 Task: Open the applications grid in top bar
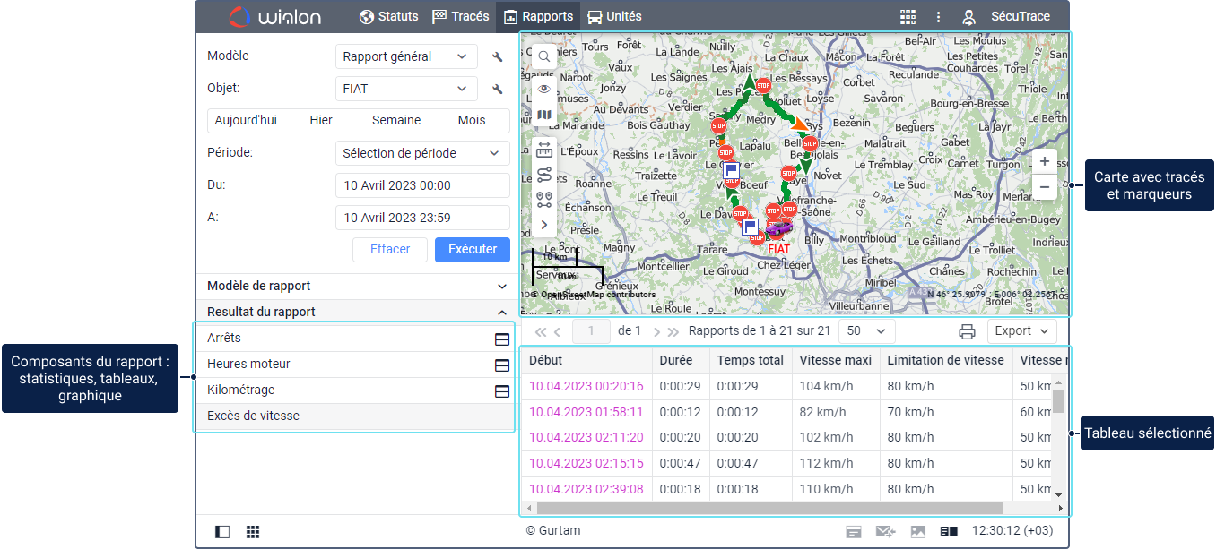pos(908,17)
